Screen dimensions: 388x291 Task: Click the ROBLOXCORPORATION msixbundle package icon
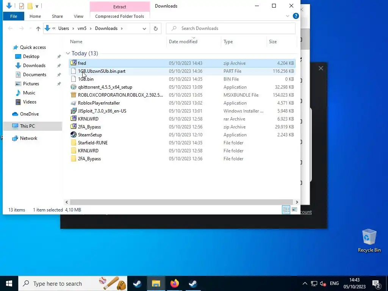point(74,95)
